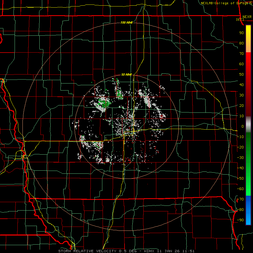Select the 60 tick label on the scale

[x=241, y=64]
